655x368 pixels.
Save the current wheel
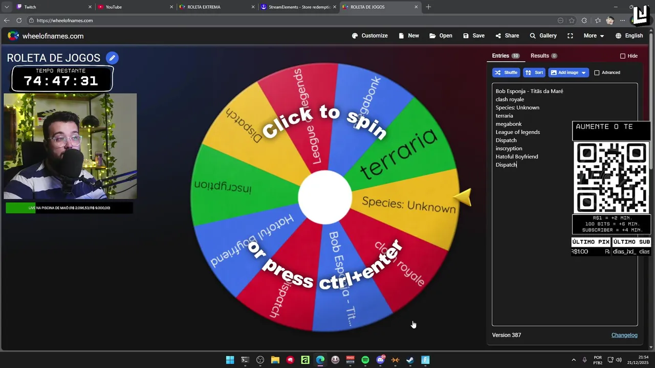point(474,36)
